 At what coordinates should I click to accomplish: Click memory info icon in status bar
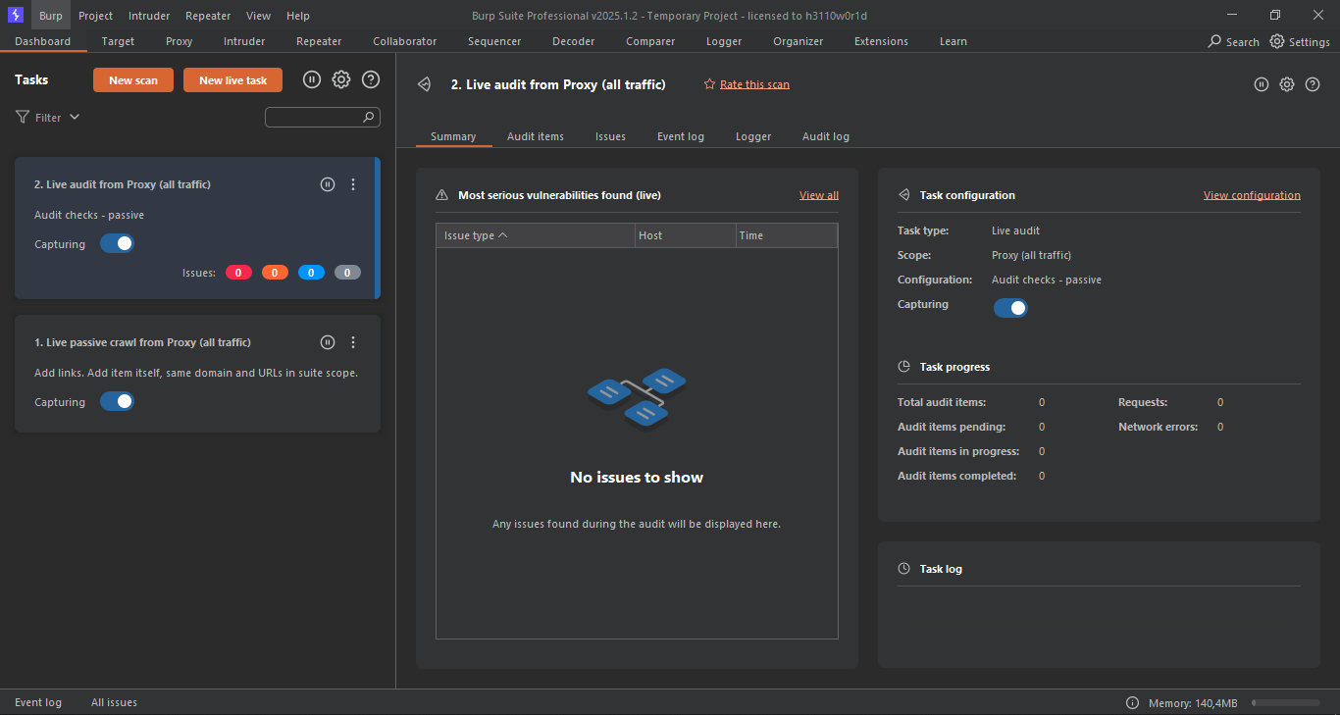1132,703
